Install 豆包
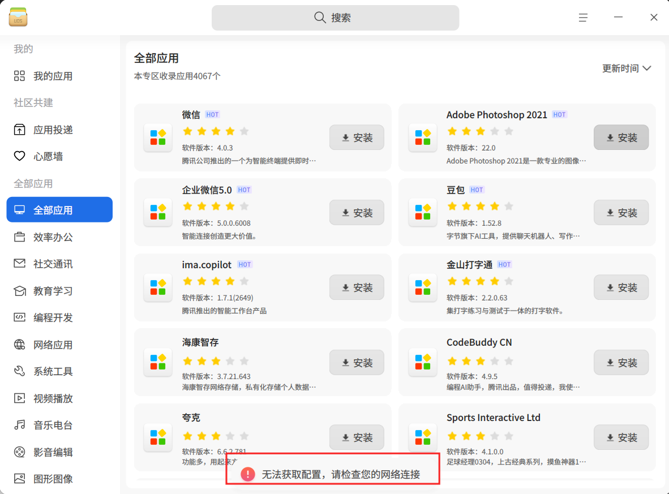This screenshot has height=494, width=669. tap(621, 212)
